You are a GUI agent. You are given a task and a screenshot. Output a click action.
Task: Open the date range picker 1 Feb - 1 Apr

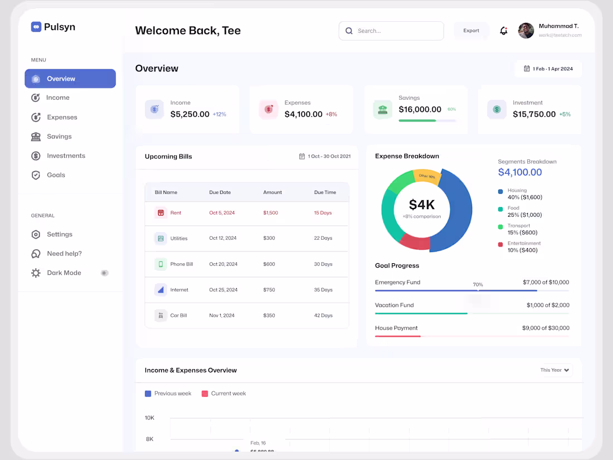coord(548,68)
